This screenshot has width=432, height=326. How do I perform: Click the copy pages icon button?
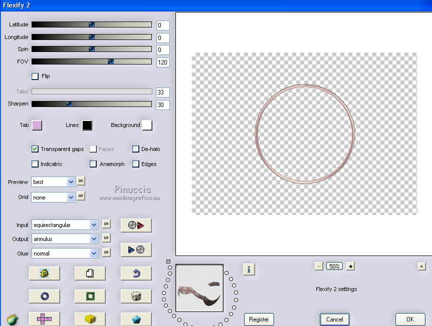(x=90, y=273)
